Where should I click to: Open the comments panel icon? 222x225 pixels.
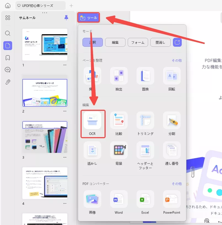click(x=8, y=70)
